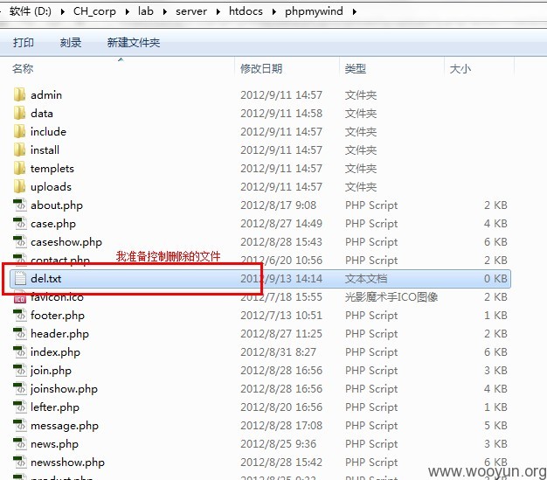Click the header.php file icon
This screenshot has width=547, height=480.
click(19, 333)
